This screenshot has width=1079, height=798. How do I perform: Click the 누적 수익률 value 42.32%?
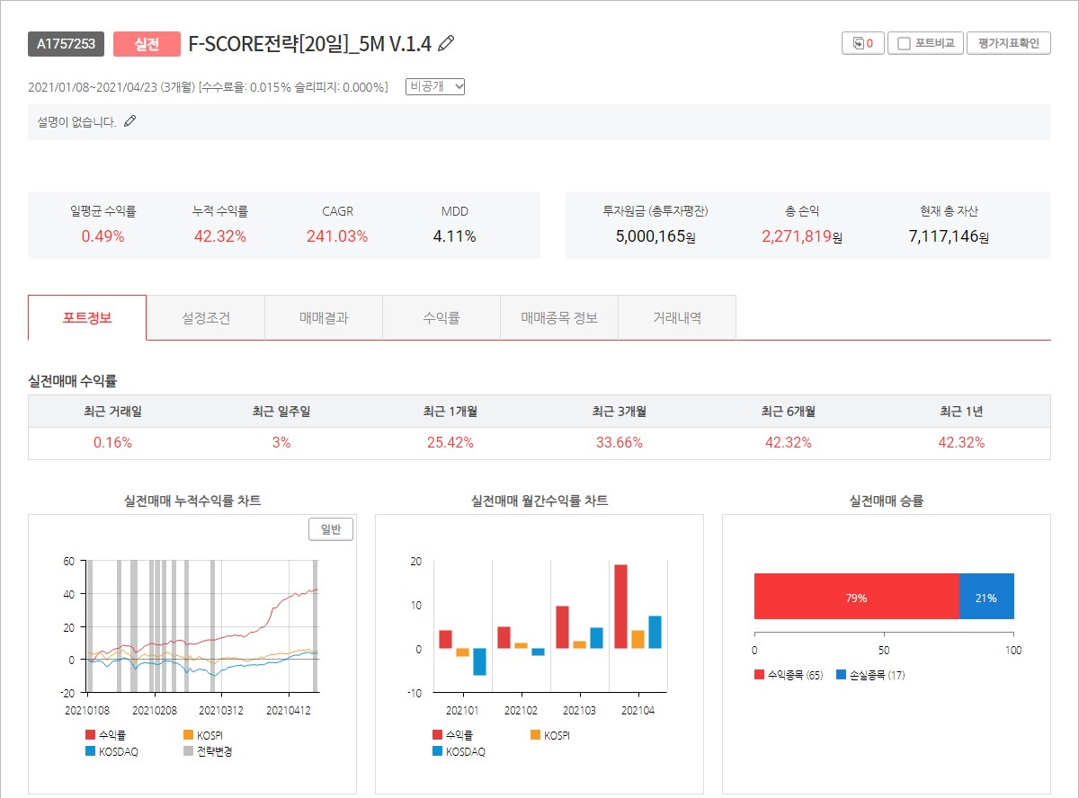tap(220, 236)
